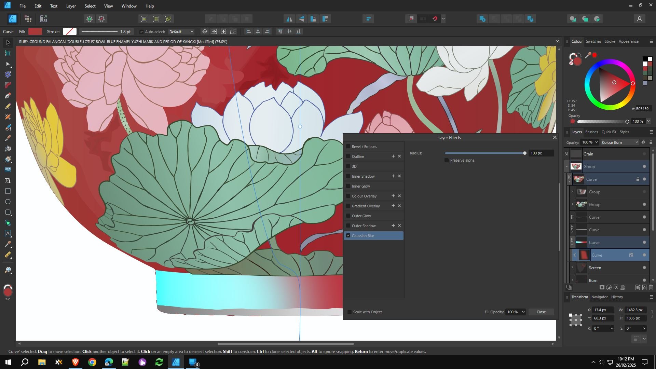This screenshot has width=656, height=369.
Task: Tick the Preserve alpha checkbox
Action: pos(447,160)
